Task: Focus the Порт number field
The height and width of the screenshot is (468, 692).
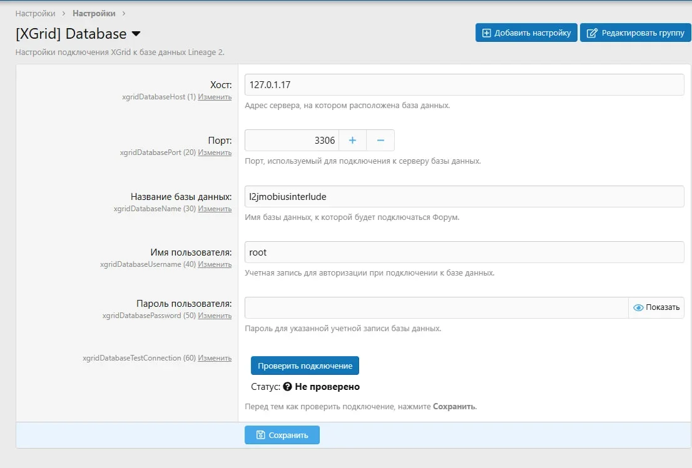Action: coord(292,141)
